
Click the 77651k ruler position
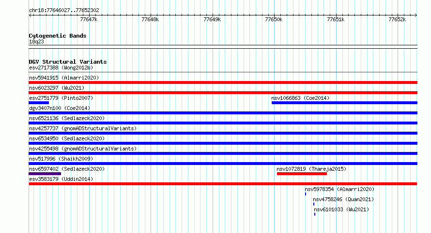[335, 19]
